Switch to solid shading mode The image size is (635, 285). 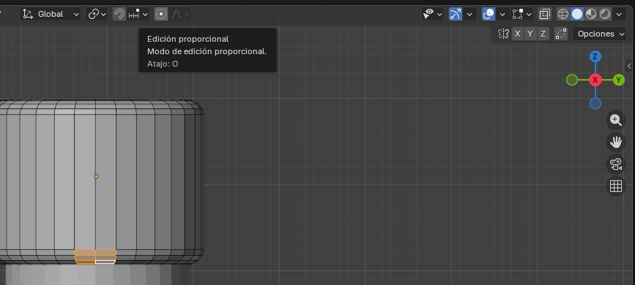pyautogui.click(x=577, y=14)
